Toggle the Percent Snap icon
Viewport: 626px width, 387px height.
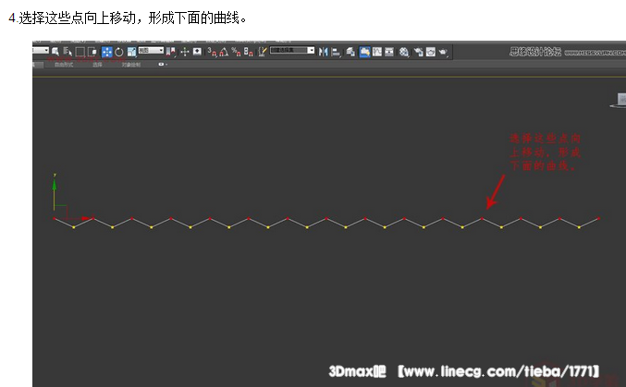[x=237, y=52]
